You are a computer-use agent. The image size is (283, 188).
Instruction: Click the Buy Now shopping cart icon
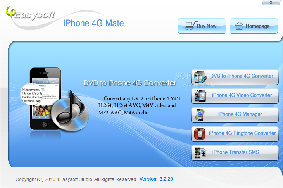tap(192, 26)
